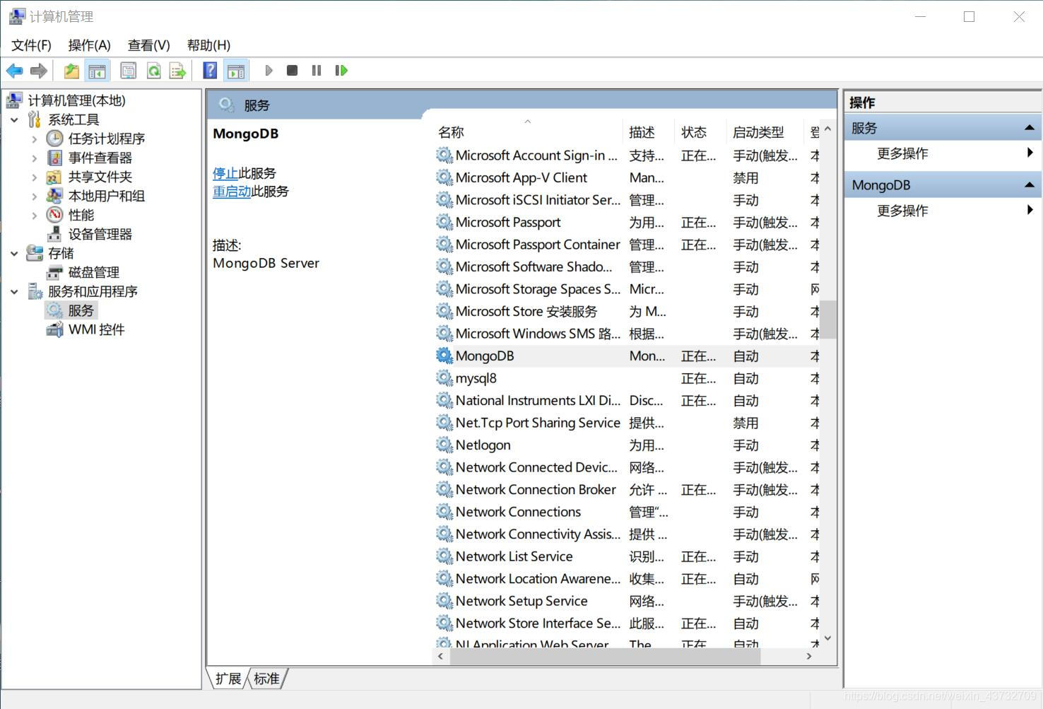
Task: Switch to the 标准 tab
Action: point(266,679)
